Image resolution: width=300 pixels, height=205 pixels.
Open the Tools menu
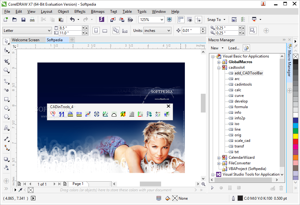click(142, 12)
